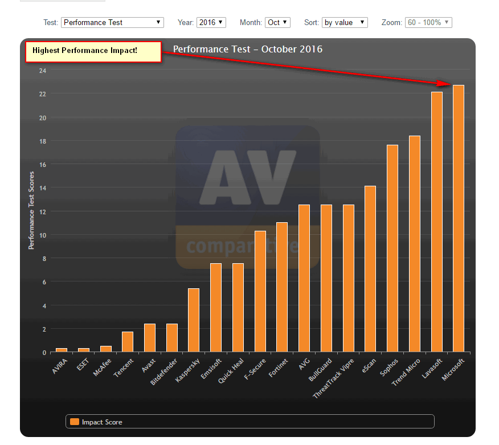Click the McAfee axis label
This screenshot has height=445, width=499.
pyautogui.click(x=102, y=367)
